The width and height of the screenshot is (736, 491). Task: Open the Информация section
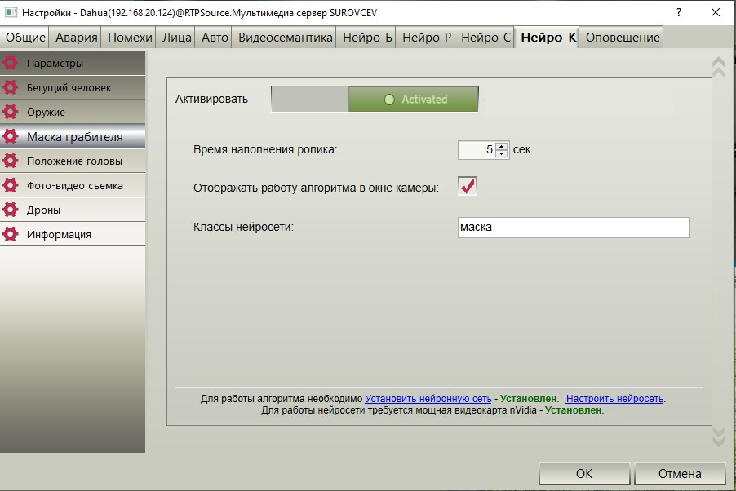[x=73, y=234]
